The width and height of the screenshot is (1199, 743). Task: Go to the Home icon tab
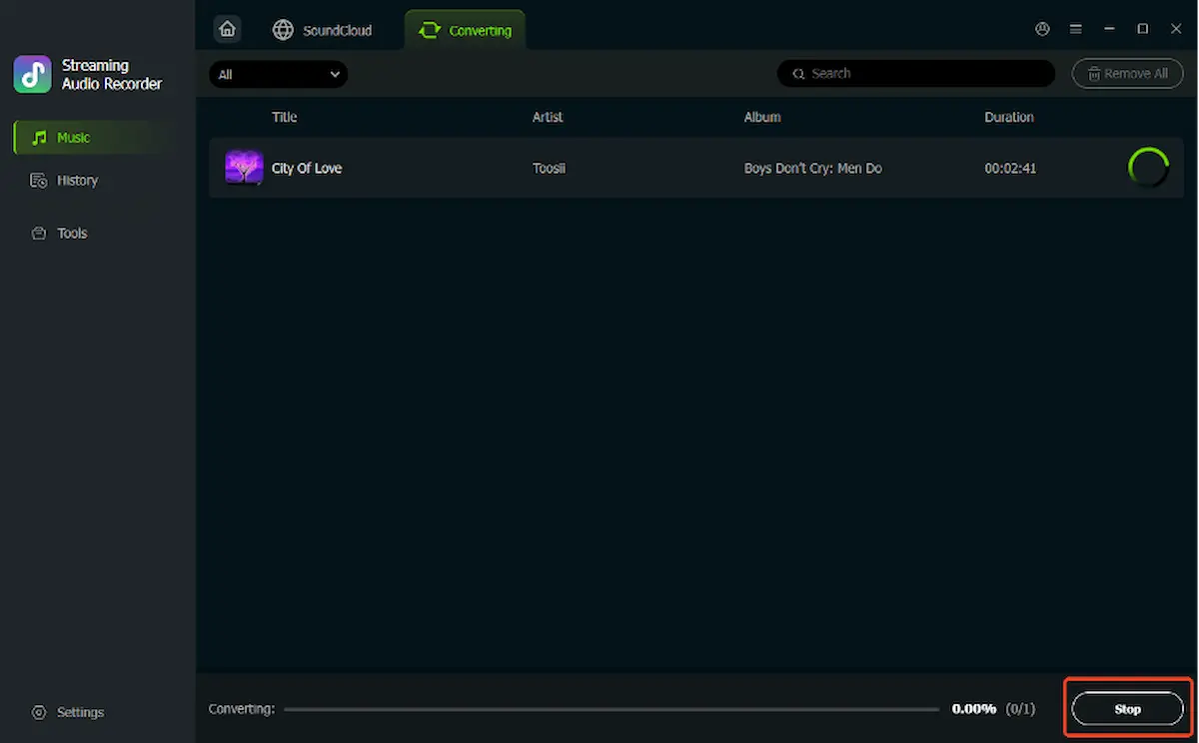tap(228, 29)
